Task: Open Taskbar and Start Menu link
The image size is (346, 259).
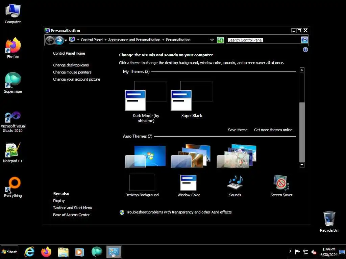Action: pyautogui.click(x=73, y=208)
